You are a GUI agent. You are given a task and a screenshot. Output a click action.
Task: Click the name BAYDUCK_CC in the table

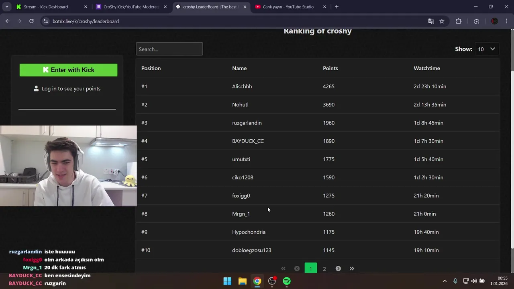(248, 141)
